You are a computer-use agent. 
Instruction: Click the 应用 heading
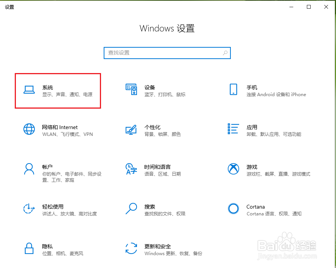coord(252,127)
